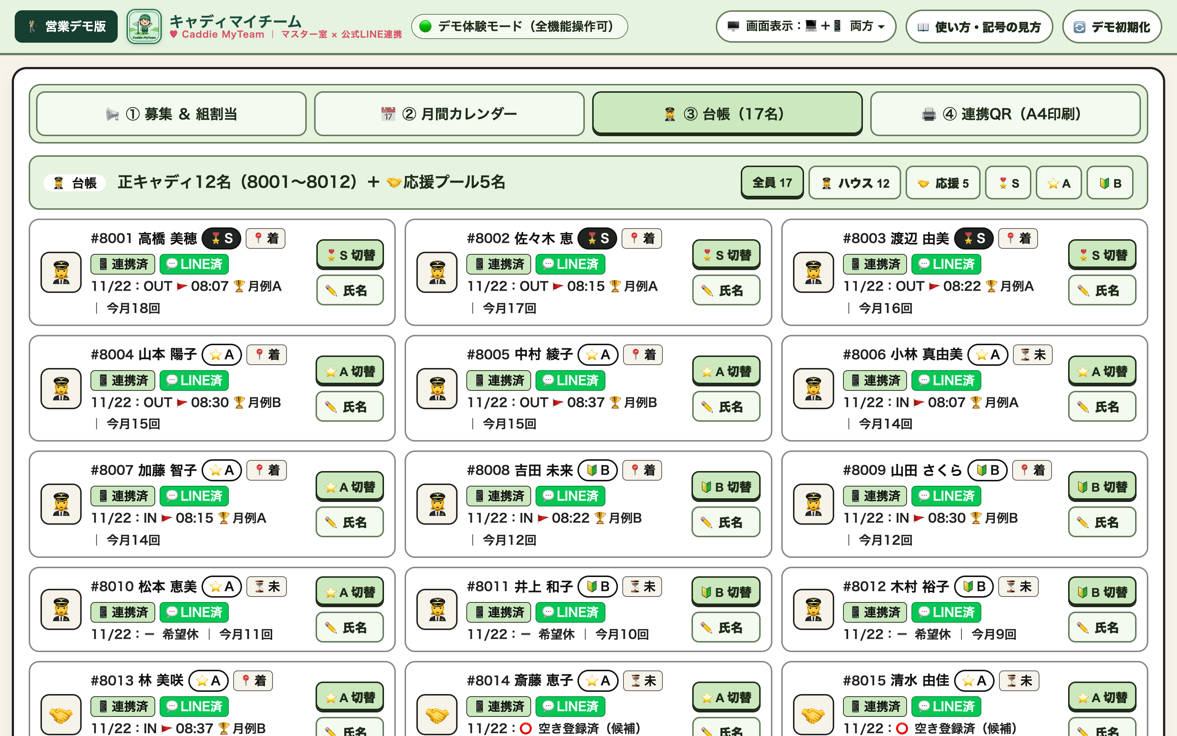Image resolution: width=1177 pixels, height=736 pixels.
Task: Select the ③ 台帳(17名) tab
Action: (727, 114)
